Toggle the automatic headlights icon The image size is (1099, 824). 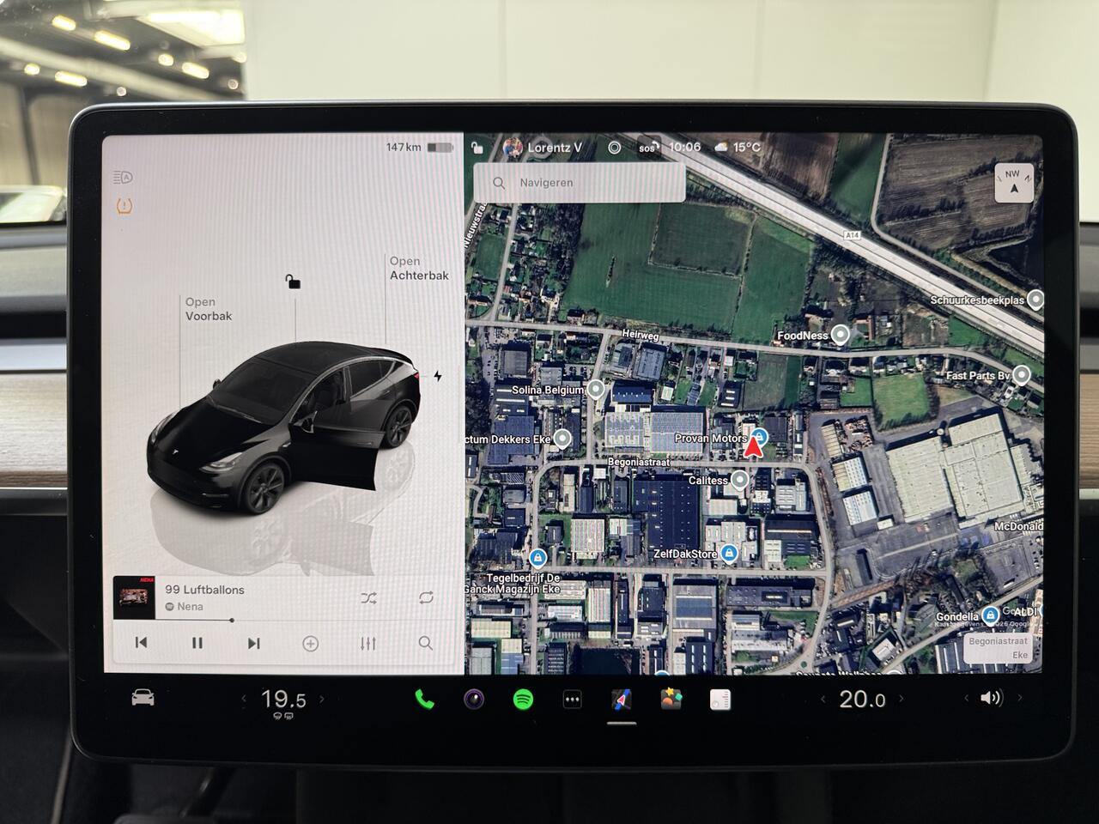(123, 178)
